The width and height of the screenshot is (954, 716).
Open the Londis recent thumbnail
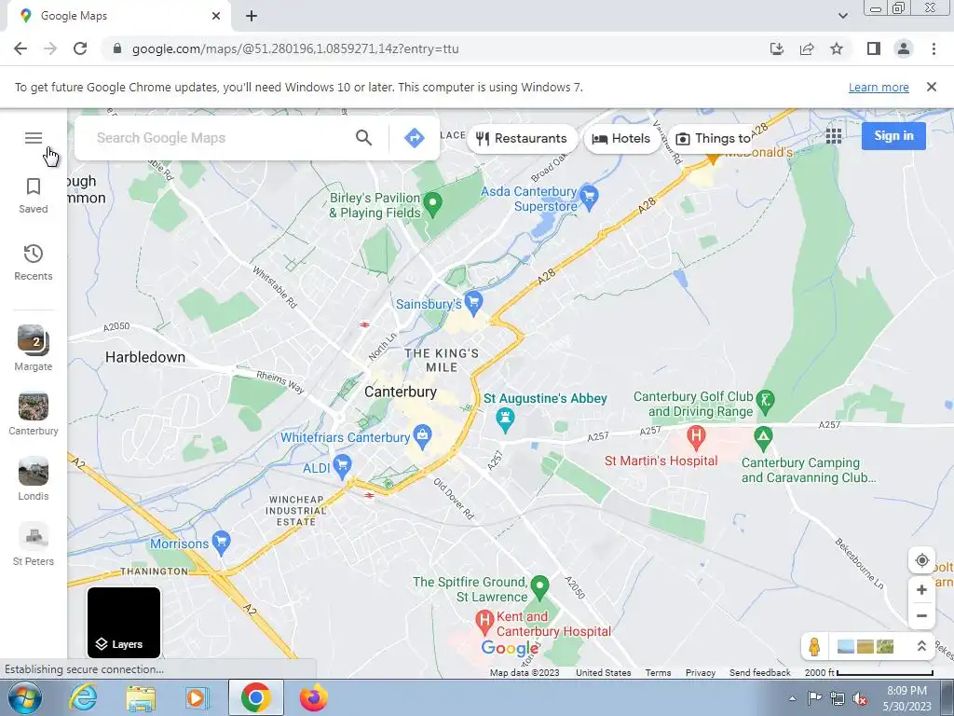click(34, 479)
